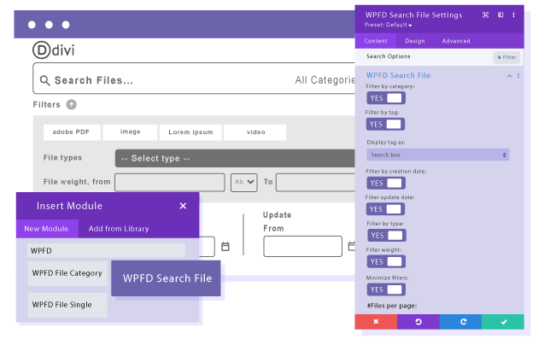Screen dimensions: 538x339
Task: Toggle Minimize filters switch
Action: [x=386, y=289]
